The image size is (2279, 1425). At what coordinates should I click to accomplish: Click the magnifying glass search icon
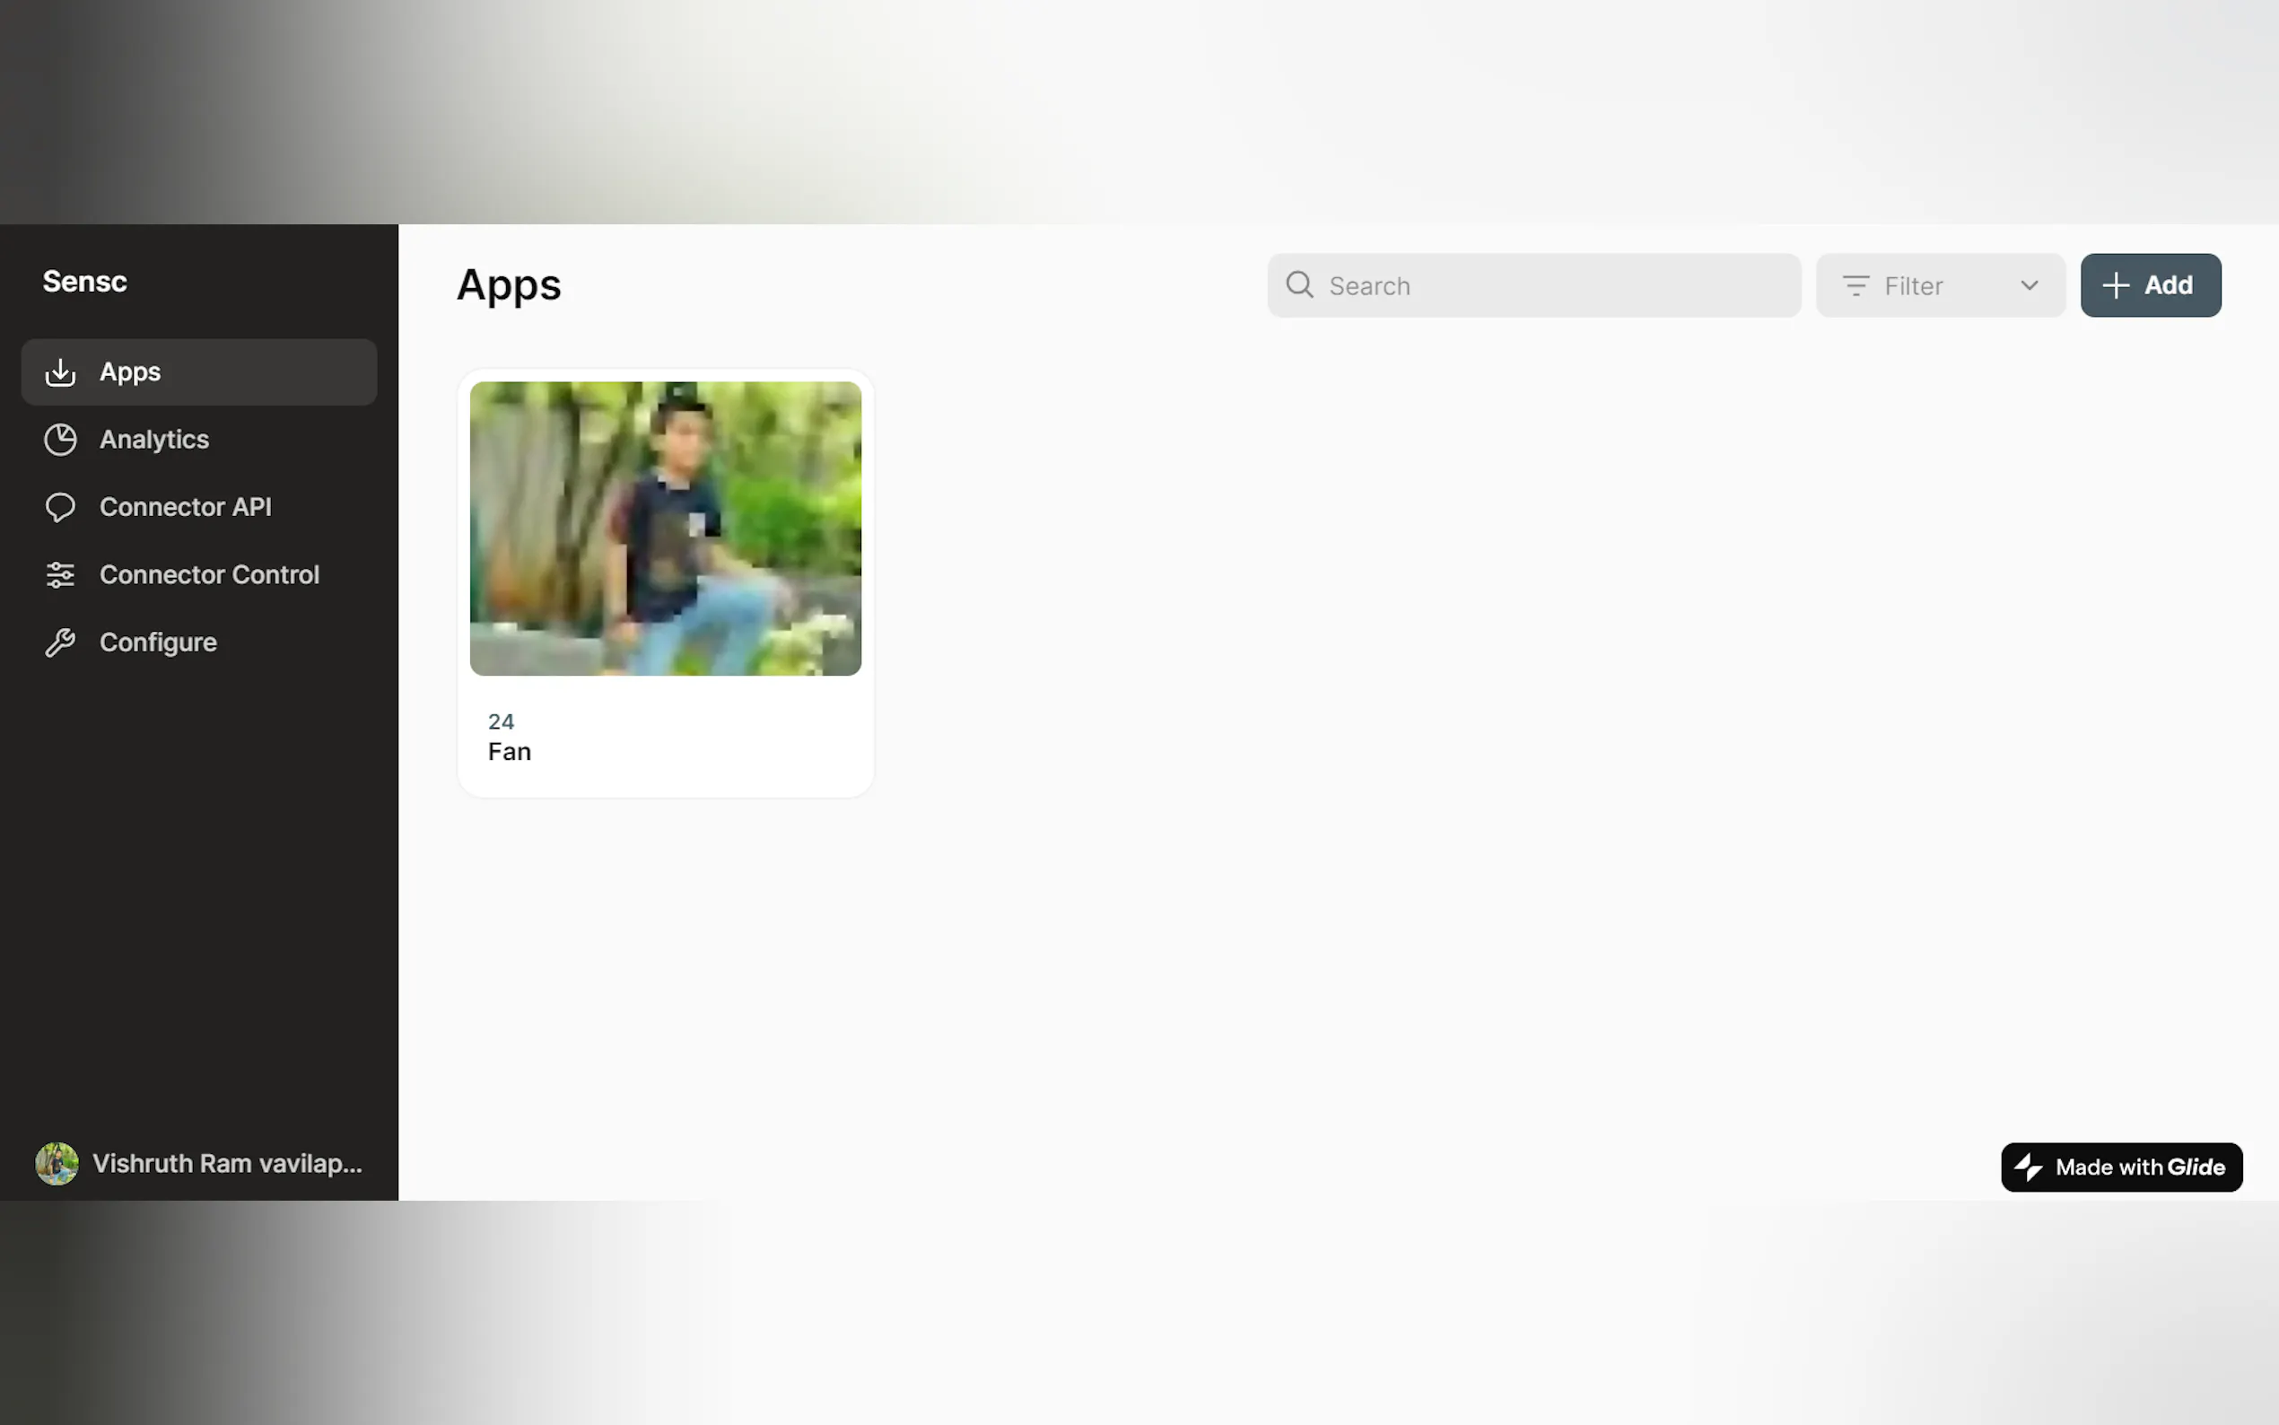(x=1299, y=284)
